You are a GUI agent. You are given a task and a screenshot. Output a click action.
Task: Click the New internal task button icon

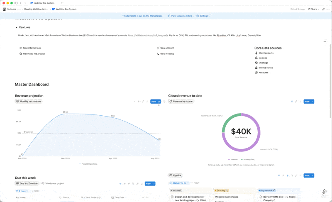pyautogui.click(x=21, y=48)
